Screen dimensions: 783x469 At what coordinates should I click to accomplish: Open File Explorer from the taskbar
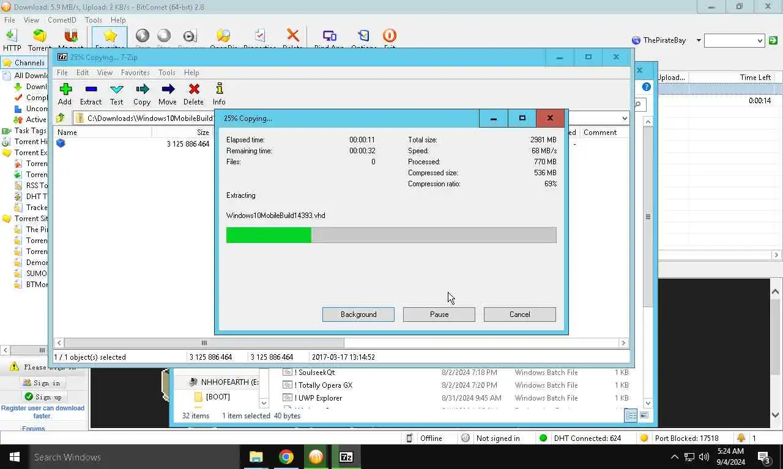coord(256,457)
